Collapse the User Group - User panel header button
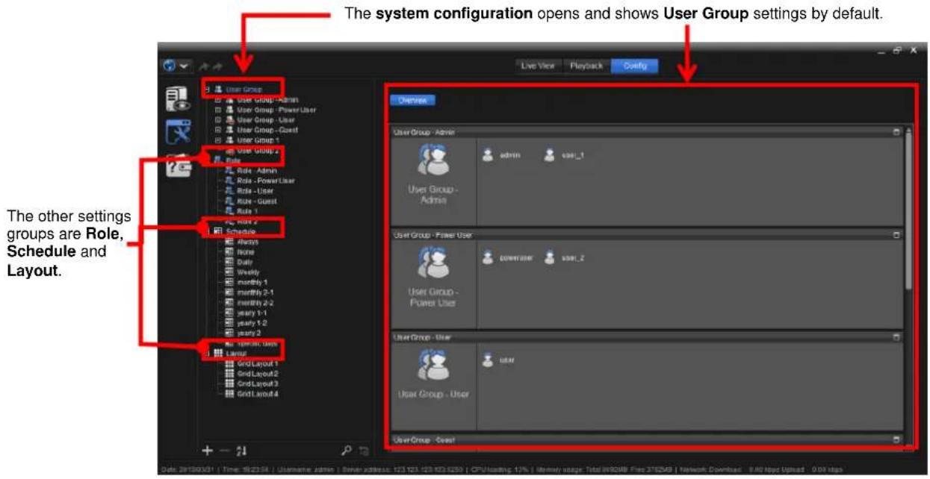930x479 pixels. (x=896, y=337)
